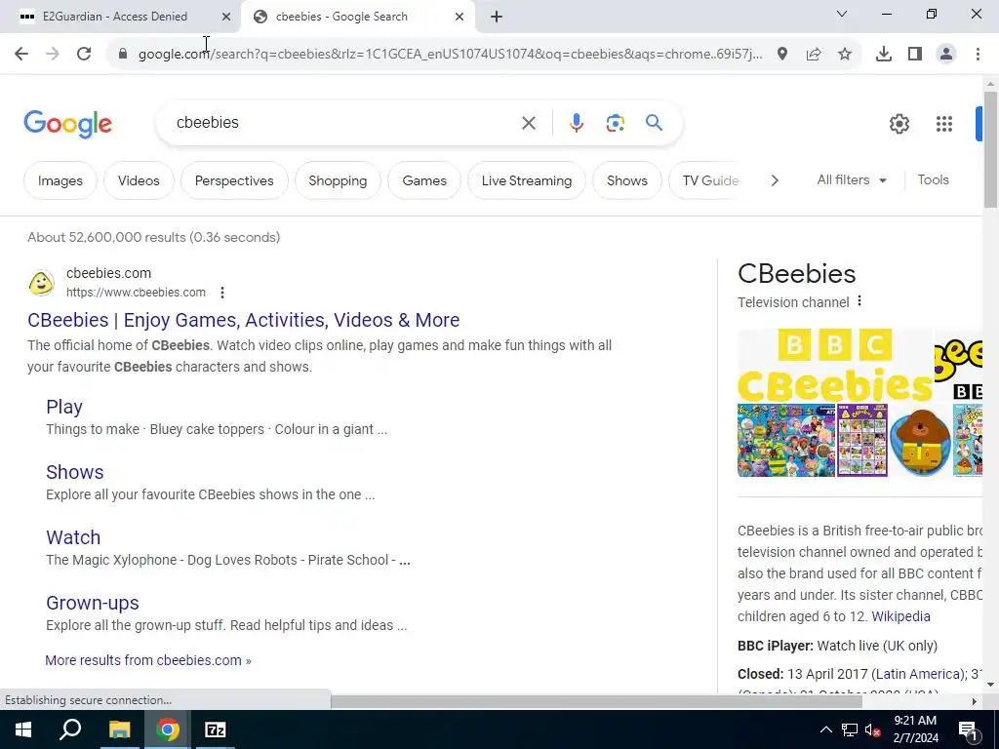Click into the cbeebies search field
This screenshot has height=749, width=999.
tap(344, 123)
